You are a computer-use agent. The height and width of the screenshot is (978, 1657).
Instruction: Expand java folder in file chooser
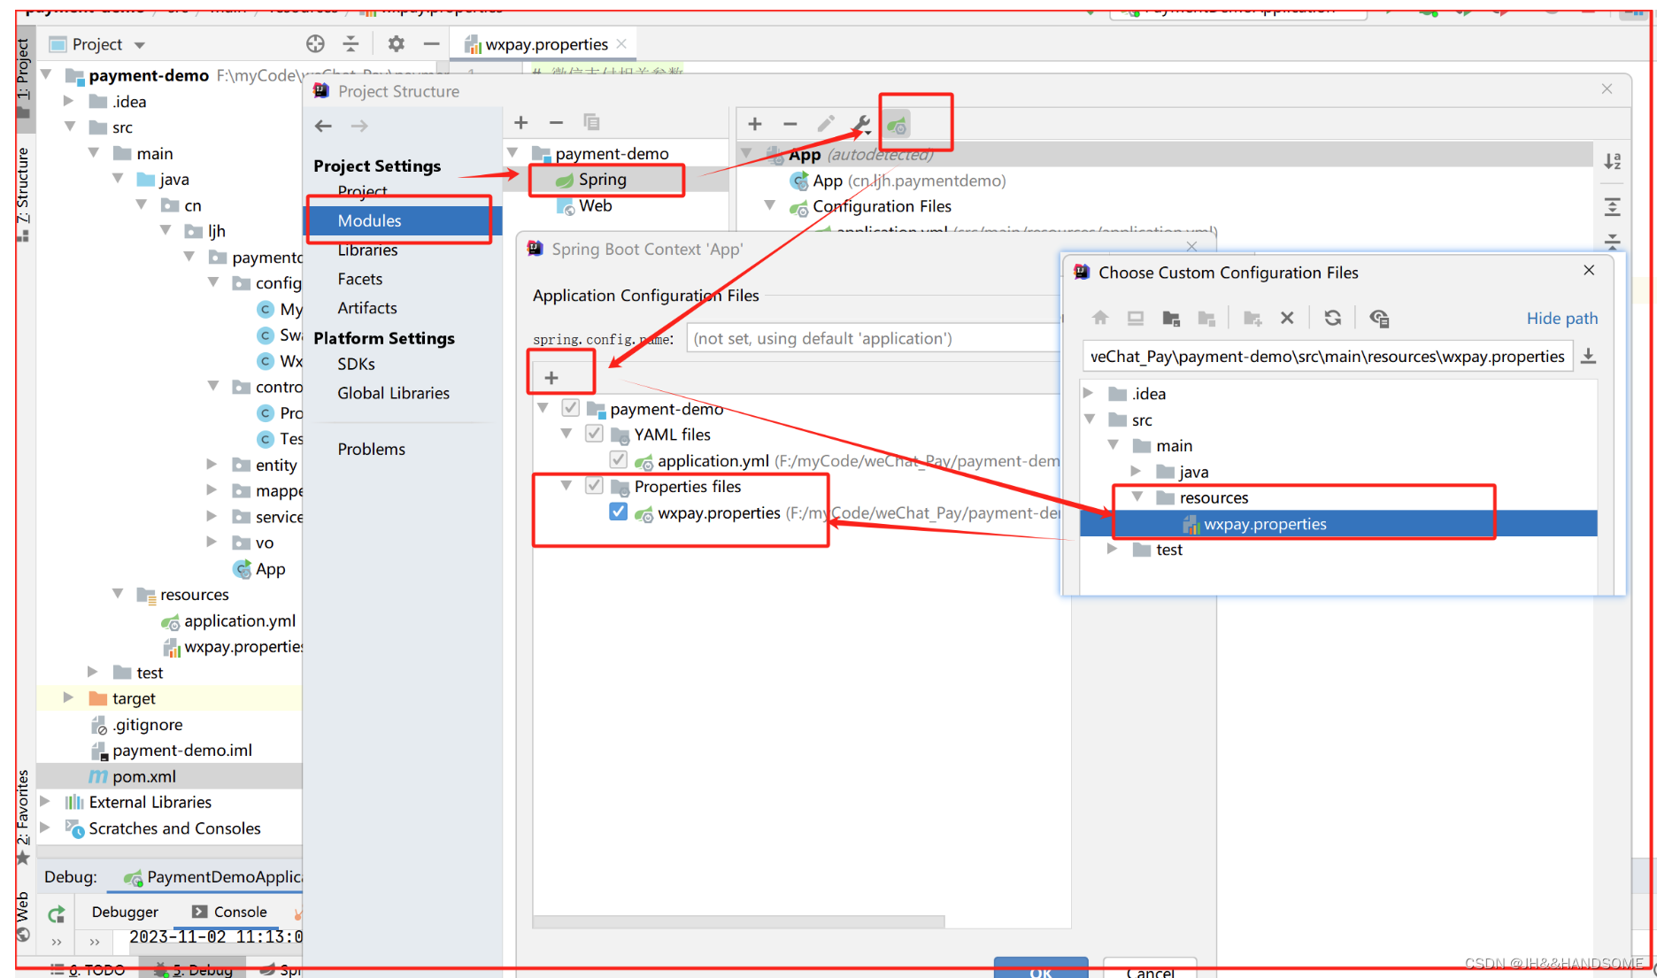pyautogui.click(x=1137, y=471)
